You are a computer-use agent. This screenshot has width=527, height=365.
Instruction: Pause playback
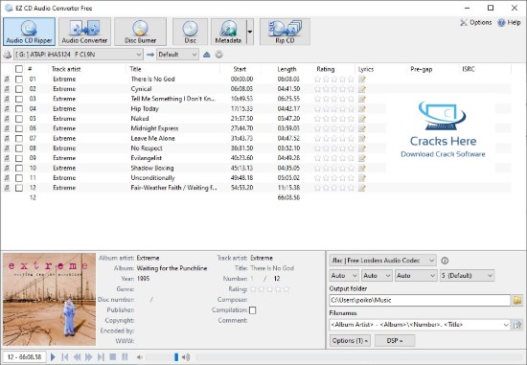pyautogui.click(x=125, y=357)
